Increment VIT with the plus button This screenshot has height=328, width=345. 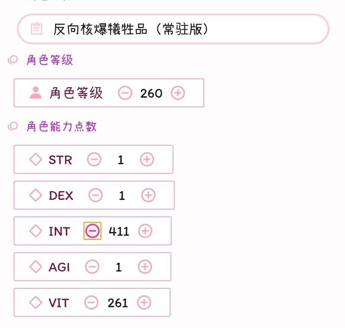point(144,303)
